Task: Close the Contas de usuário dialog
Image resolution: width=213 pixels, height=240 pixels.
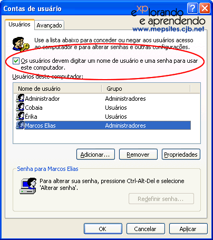Action: click(x=205, y=8)
